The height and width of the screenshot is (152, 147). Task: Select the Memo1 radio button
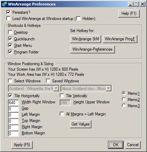[124, 93]
